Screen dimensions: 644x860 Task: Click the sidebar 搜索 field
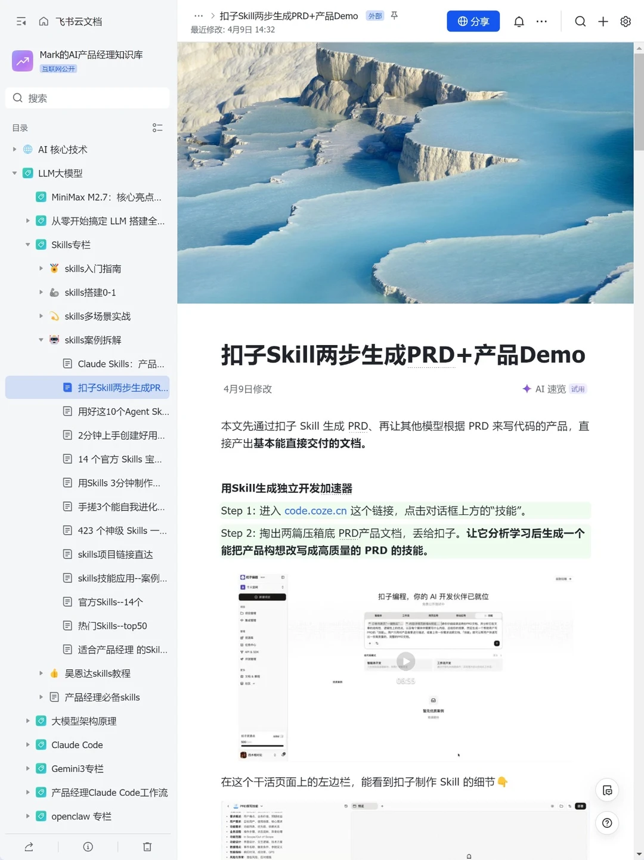(88, 98)
